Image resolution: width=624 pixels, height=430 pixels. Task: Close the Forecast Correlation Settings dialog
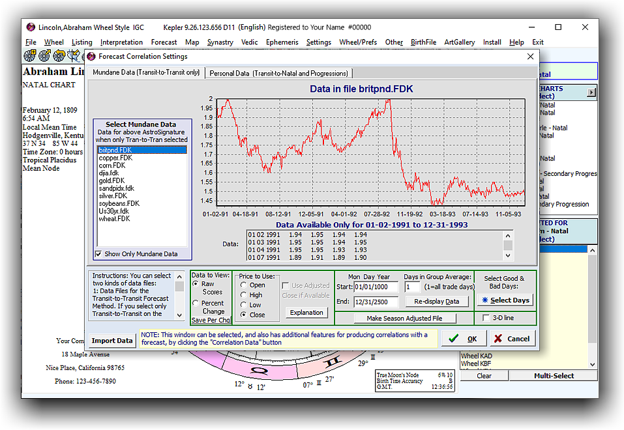pos(529,57)
